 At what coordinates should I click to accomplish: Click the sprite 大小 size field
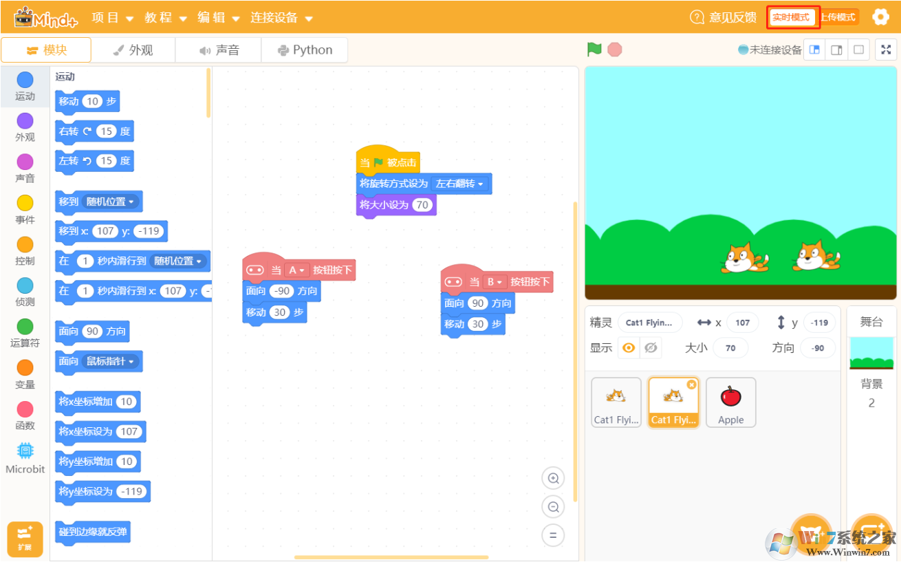[x=730, y=348]
